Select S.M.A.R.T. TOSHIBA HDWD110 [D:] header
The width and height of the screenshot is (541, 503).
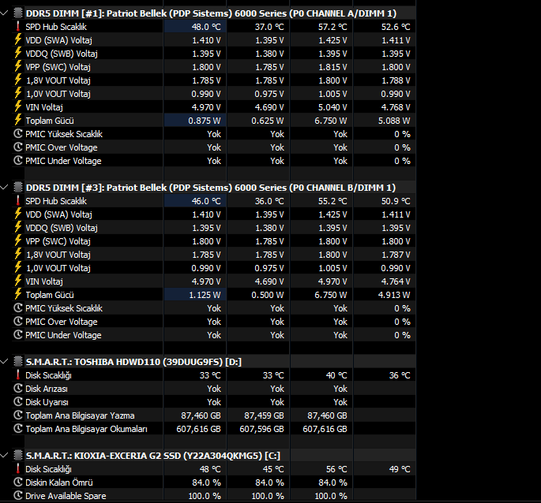[x=133, y=362]
